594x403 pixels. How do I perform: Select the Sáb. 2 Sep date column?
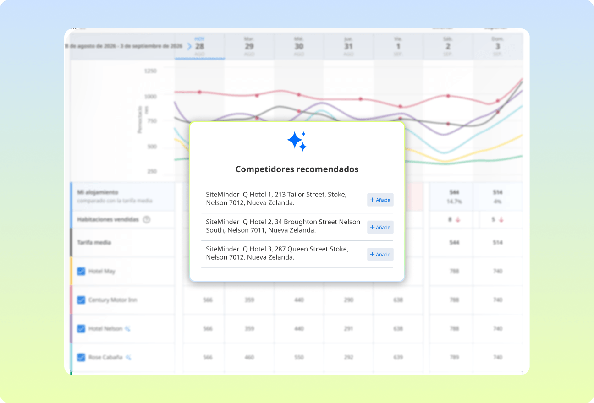click(448, 46)
